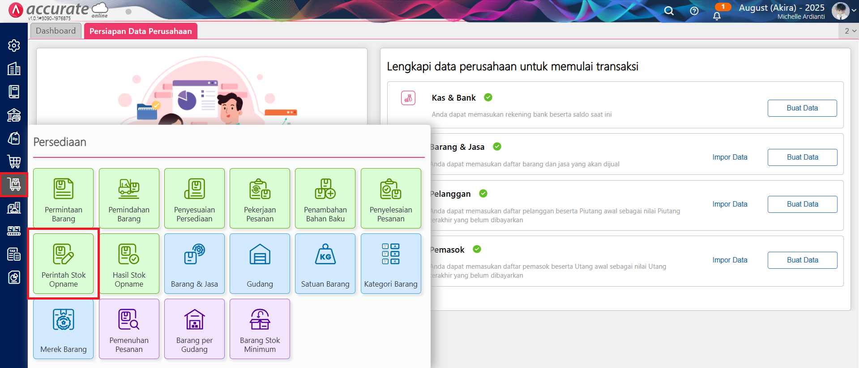Click Buat Data for Kas & Bank

tap(802, 108)
